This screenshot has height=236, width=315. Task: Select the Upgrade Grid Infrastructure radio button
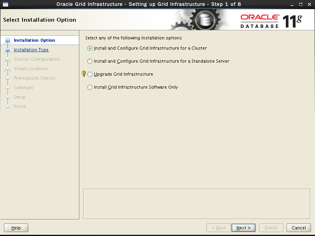[x=90, y=74]
